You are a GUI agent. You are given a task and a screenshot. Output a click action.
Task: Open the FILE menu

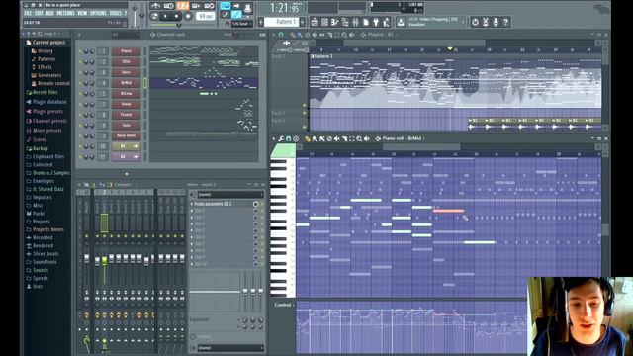pos(28,13)
